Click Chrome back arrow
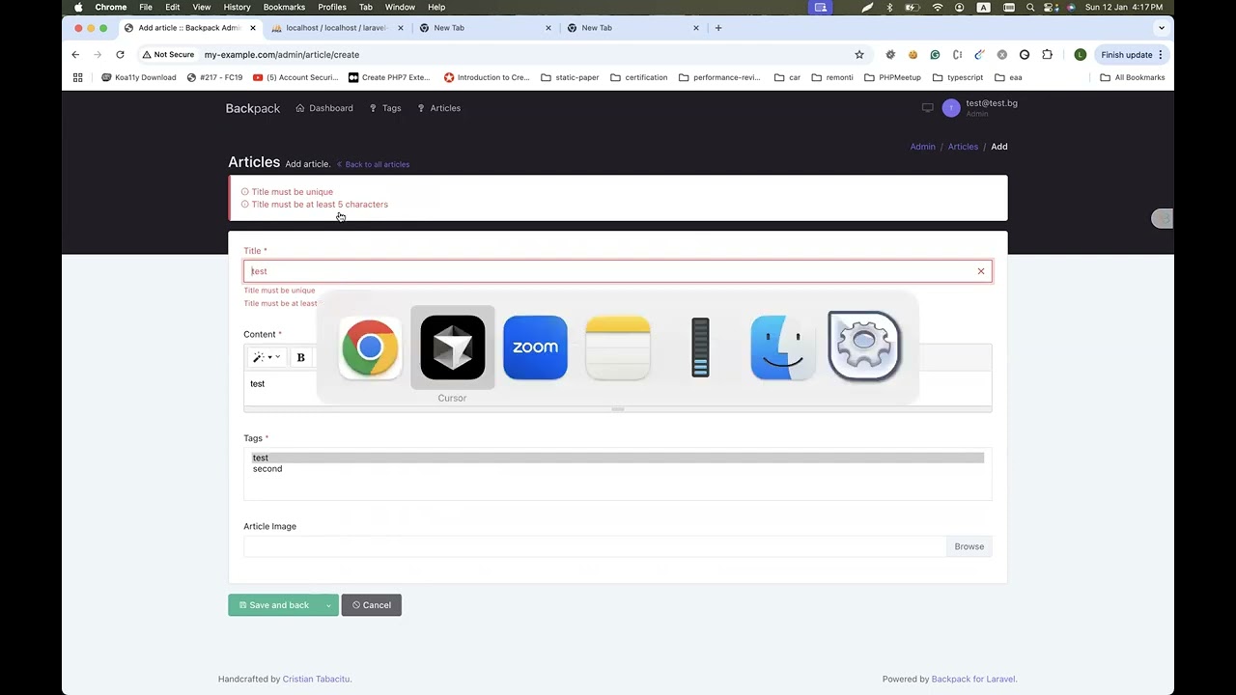Screen dimensions: 1236x695 click(75, 55)
